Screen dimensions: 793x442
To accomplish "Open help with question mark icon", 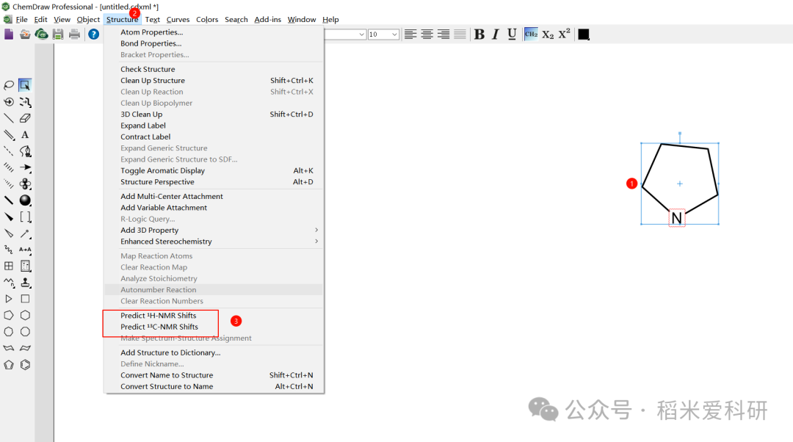I will [93, 34].
